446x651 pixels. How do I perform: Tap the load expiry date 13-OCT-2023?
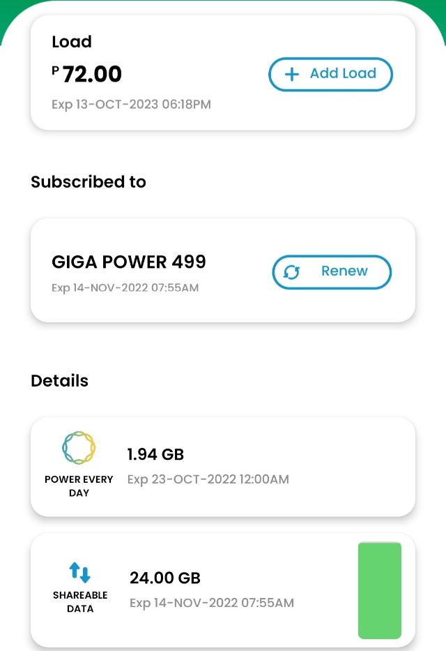(x=117, y=104)
